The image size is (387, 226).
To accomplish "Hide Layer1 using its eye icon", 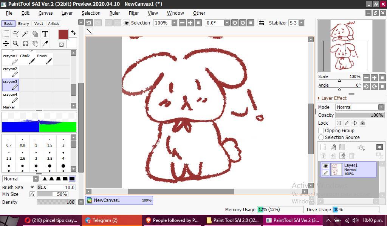I will point(325,166).
